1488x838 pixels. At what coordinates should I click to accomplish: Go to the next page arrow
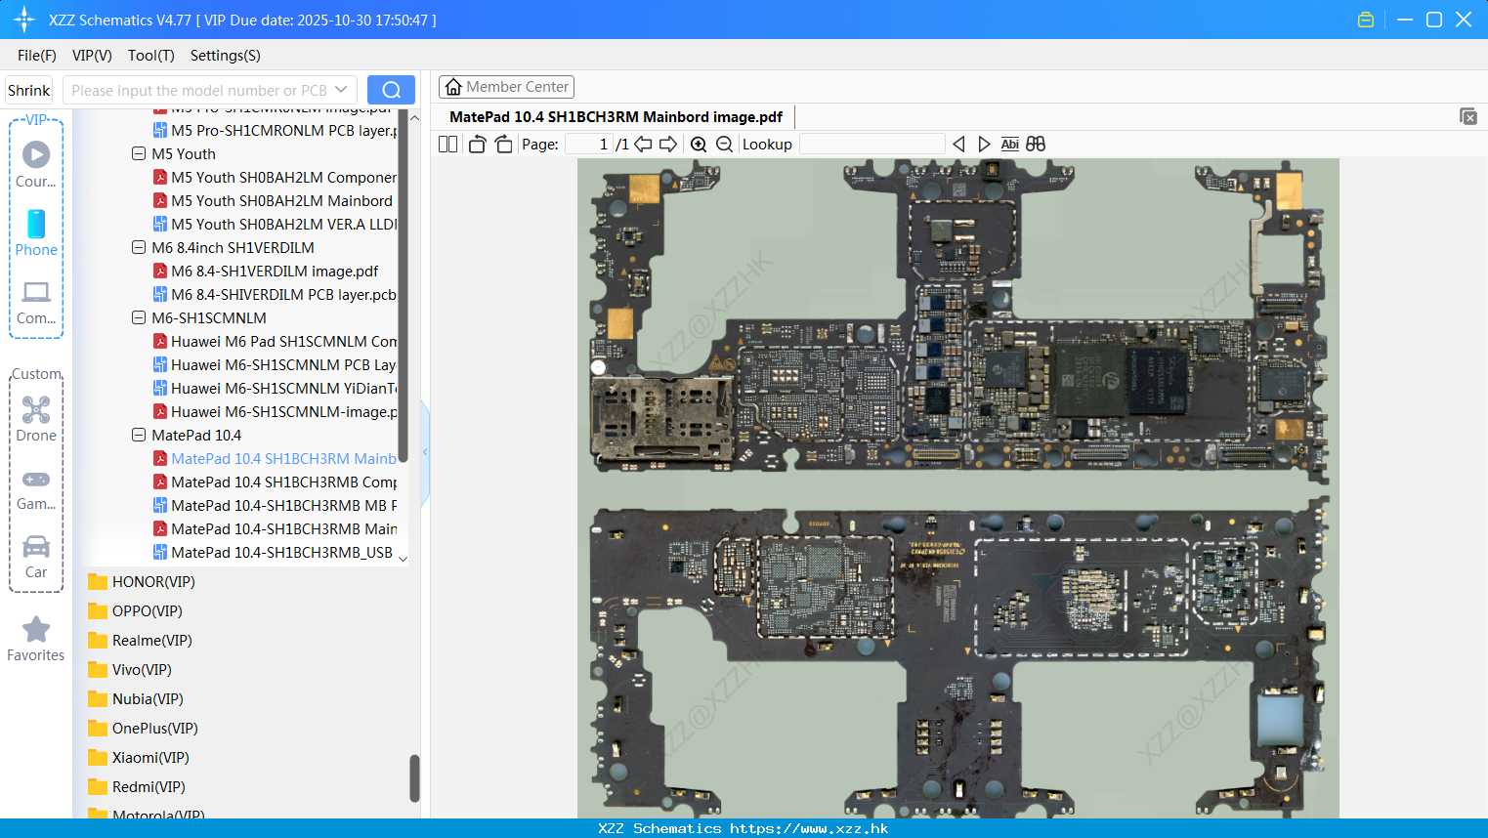coord(668,145)
